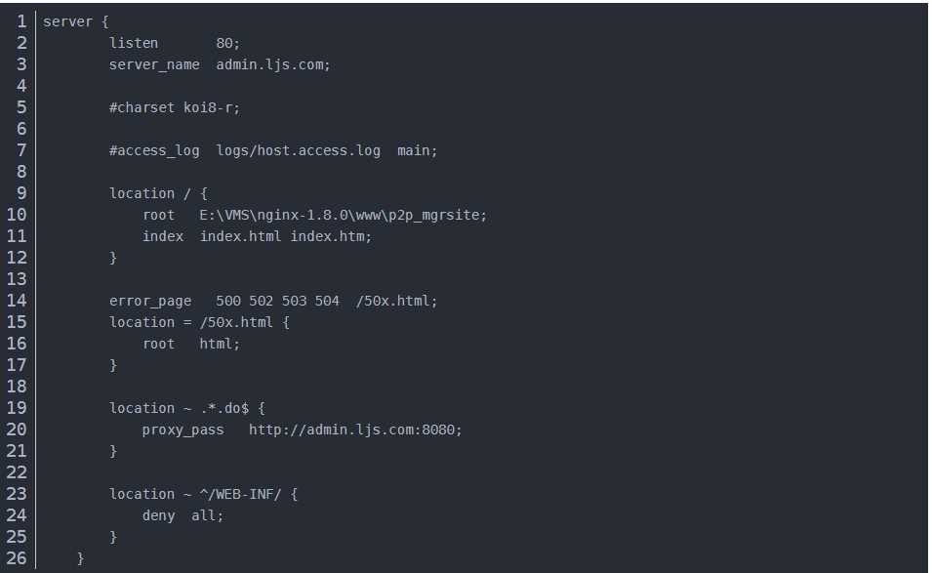Click the 'admin.ljs.com;' server name value
The image size is (932, 573).
(x=273, y=64)
